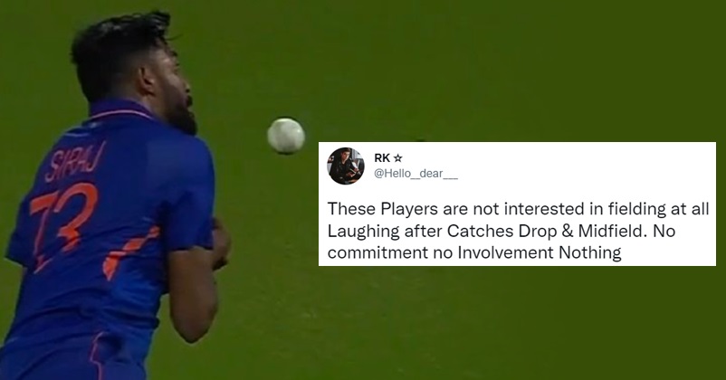
Task: Select the ampersand symbol in tweet text
Action: 568,231
